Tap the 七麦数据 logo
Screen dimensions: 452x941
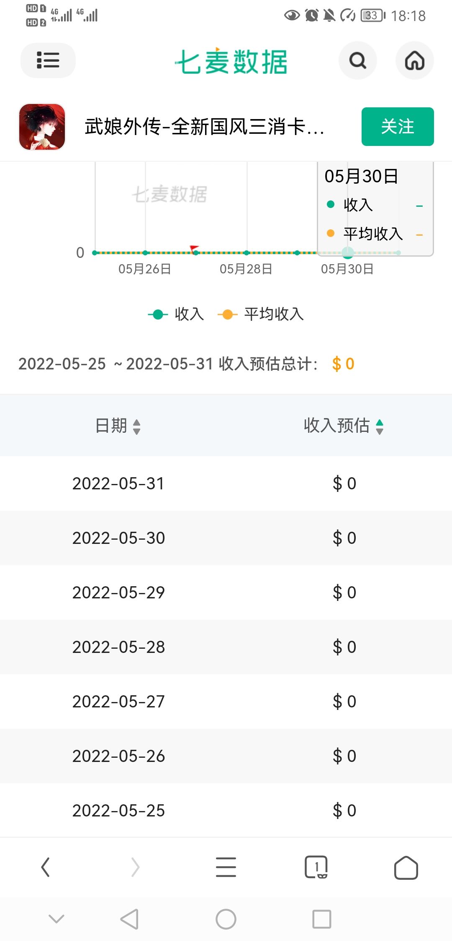[x=231, y=61]
